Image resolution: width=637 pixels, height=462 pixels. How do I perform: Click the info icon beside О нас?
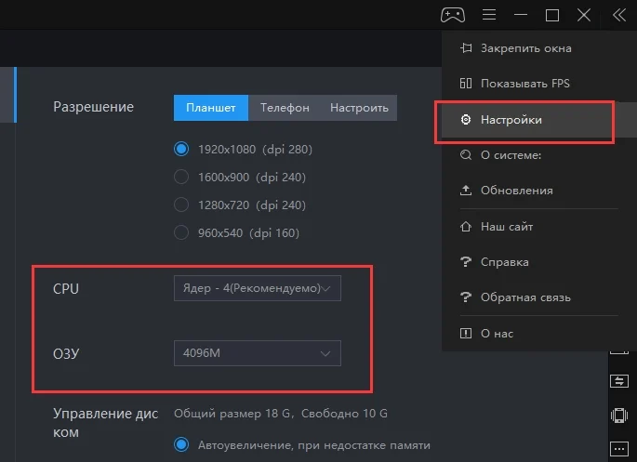[x=466, y=334]
